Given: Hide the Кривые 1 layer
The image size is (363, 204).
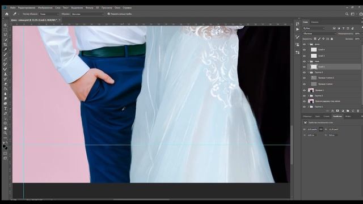Looking at the screenshot, I should point(305,90).
